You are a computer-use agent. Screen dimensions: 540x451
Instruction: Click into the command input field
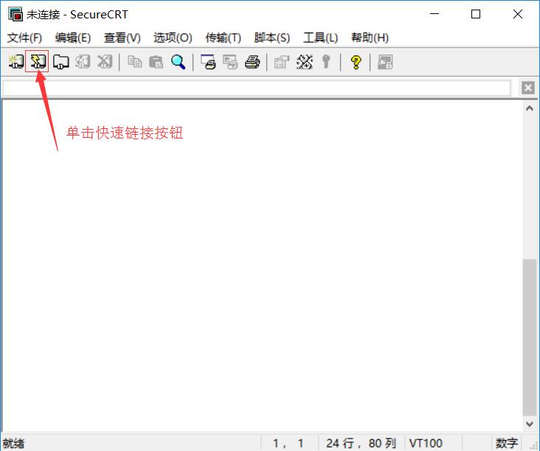pyautogui.click(x=257, y=88)
